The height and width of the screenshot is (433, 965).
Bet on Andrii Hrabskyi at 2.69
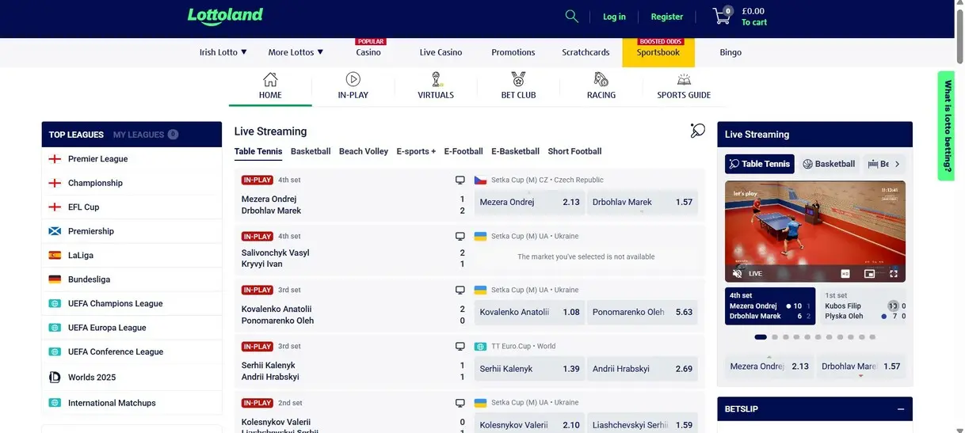[x=643, y=369]
